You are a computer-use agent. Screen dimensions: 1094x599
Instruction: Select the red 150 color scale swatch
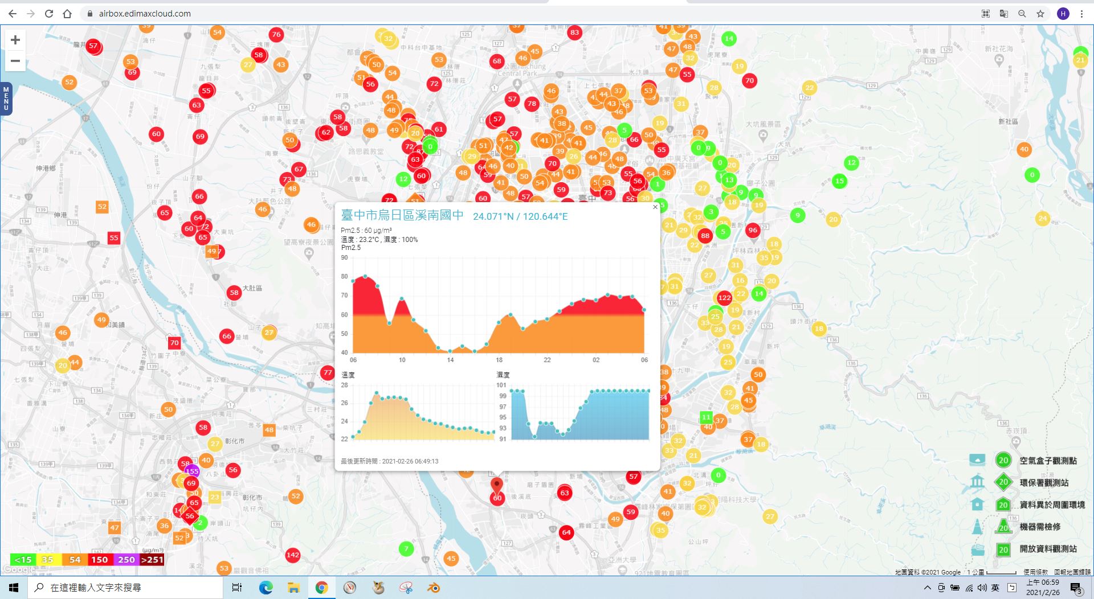(x=100, y=559)
